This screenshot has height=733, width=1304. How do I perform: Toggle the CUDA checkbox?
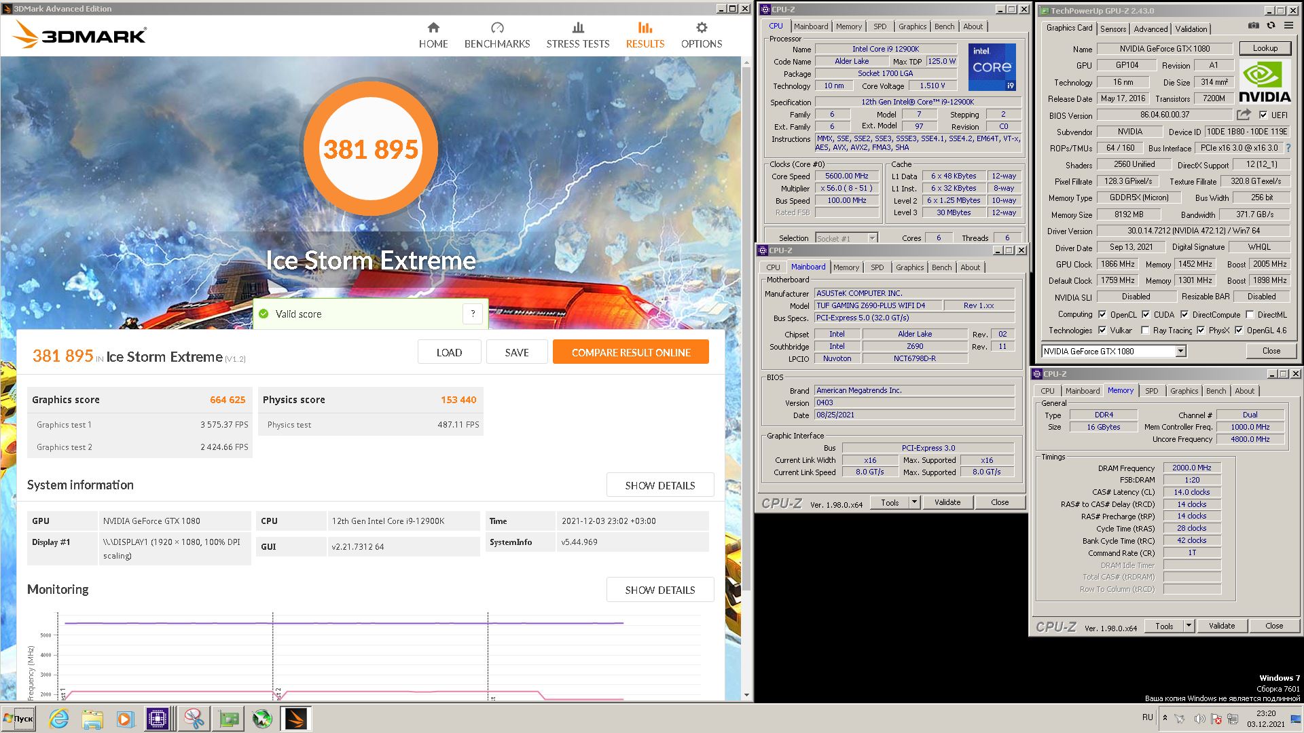1146,314
